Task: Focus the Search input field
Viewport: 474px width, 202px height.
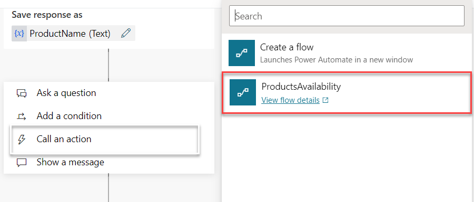Action: tap(347, 16)
